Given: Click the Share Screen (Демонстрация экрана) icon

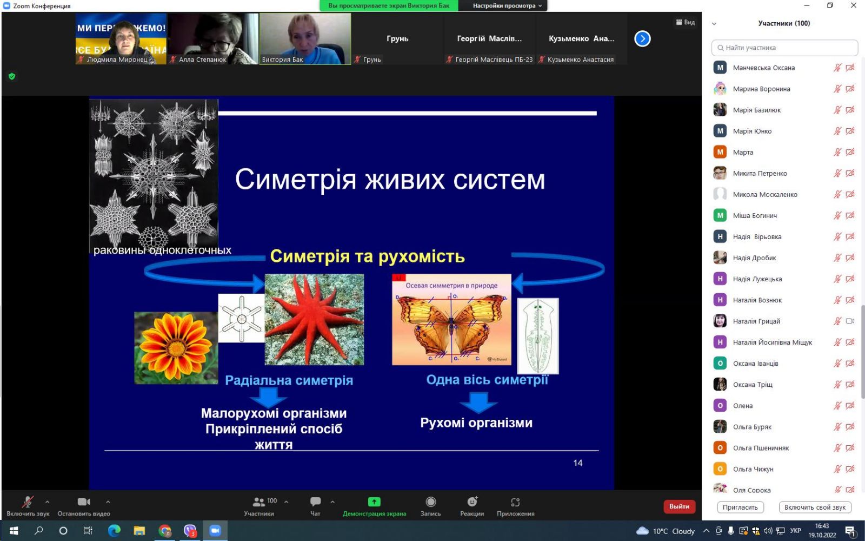Looking at the screenshot, I should pyautogui.click(x=374, y=502).
